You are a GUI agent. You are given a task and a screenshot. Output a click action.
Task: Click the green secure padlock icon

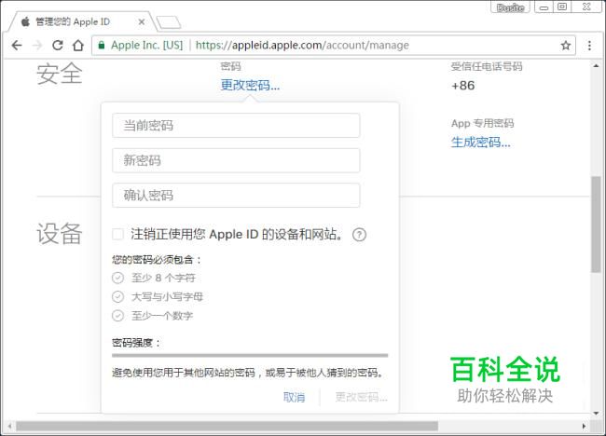click(102, 45)
